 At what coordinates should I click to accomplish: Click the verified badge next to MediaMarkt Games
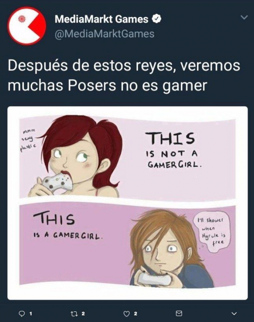coord(157,19)
